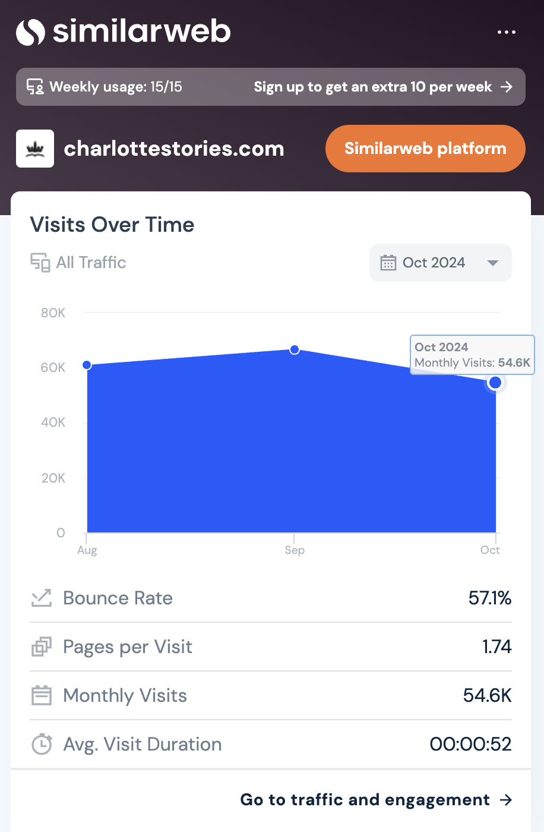Open the Similarweb platform button
544x832 pixels.
425,149
